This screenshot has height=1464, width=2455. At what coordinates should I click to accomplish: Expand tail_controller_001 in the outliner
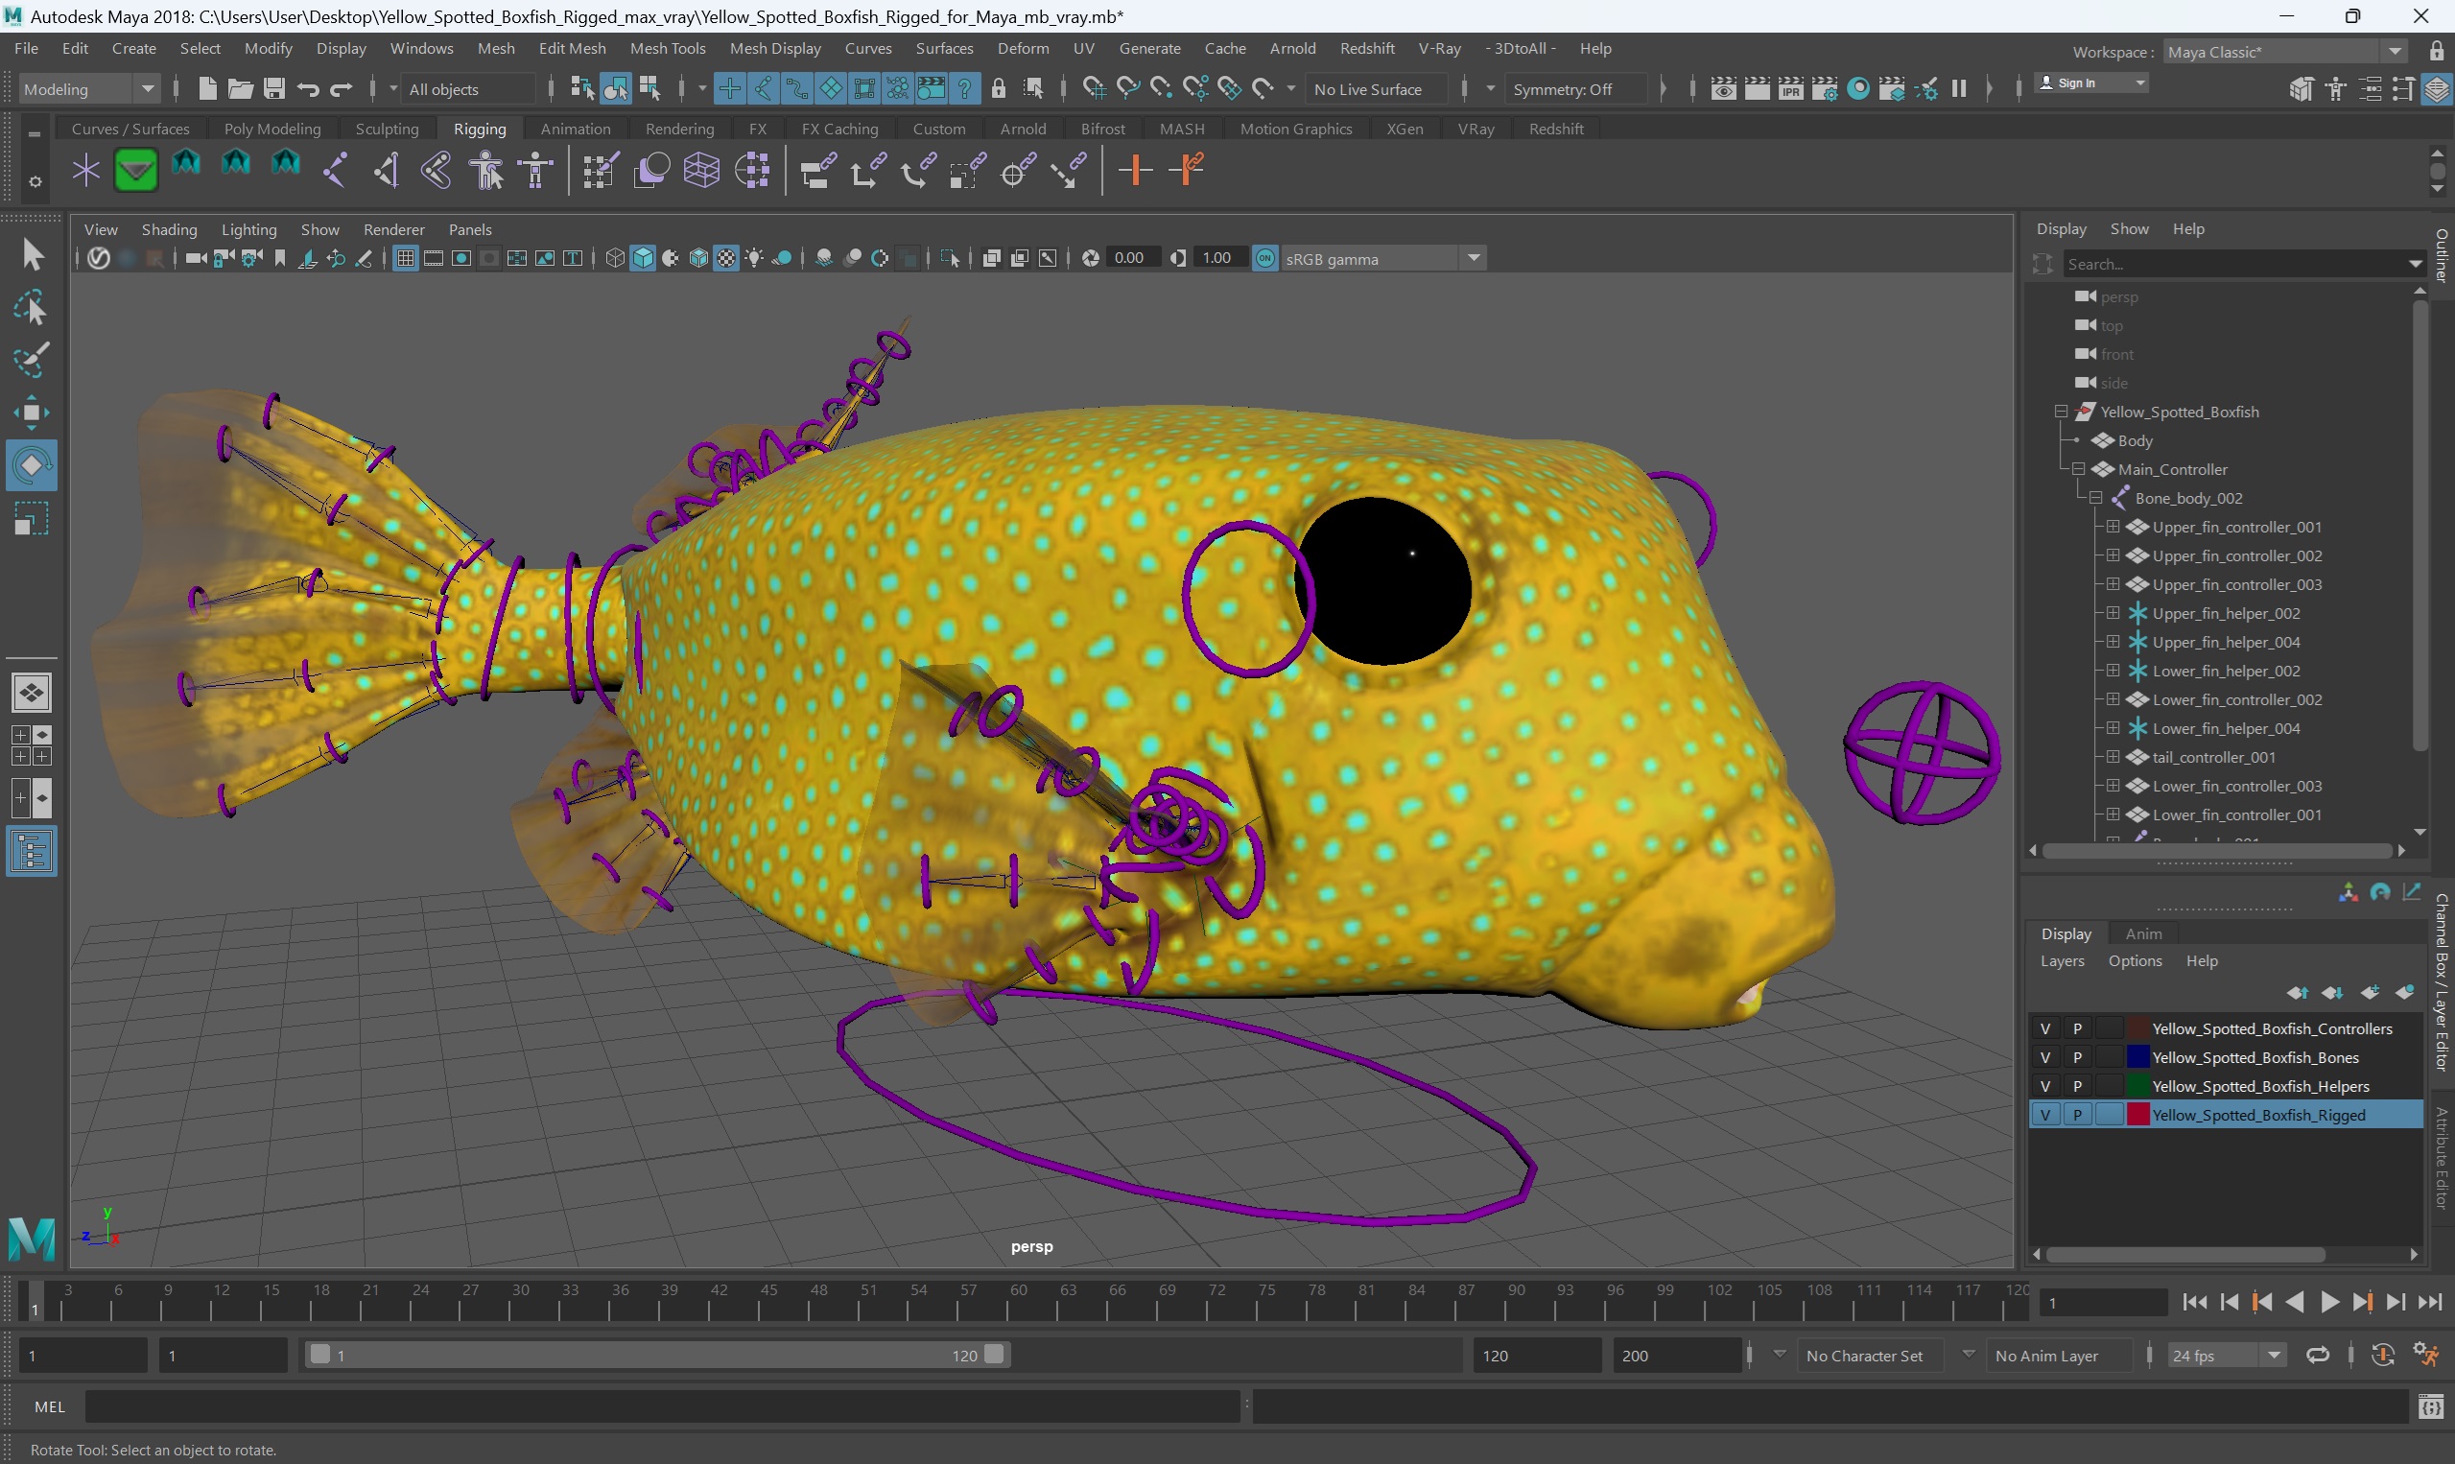[2112, 757]
